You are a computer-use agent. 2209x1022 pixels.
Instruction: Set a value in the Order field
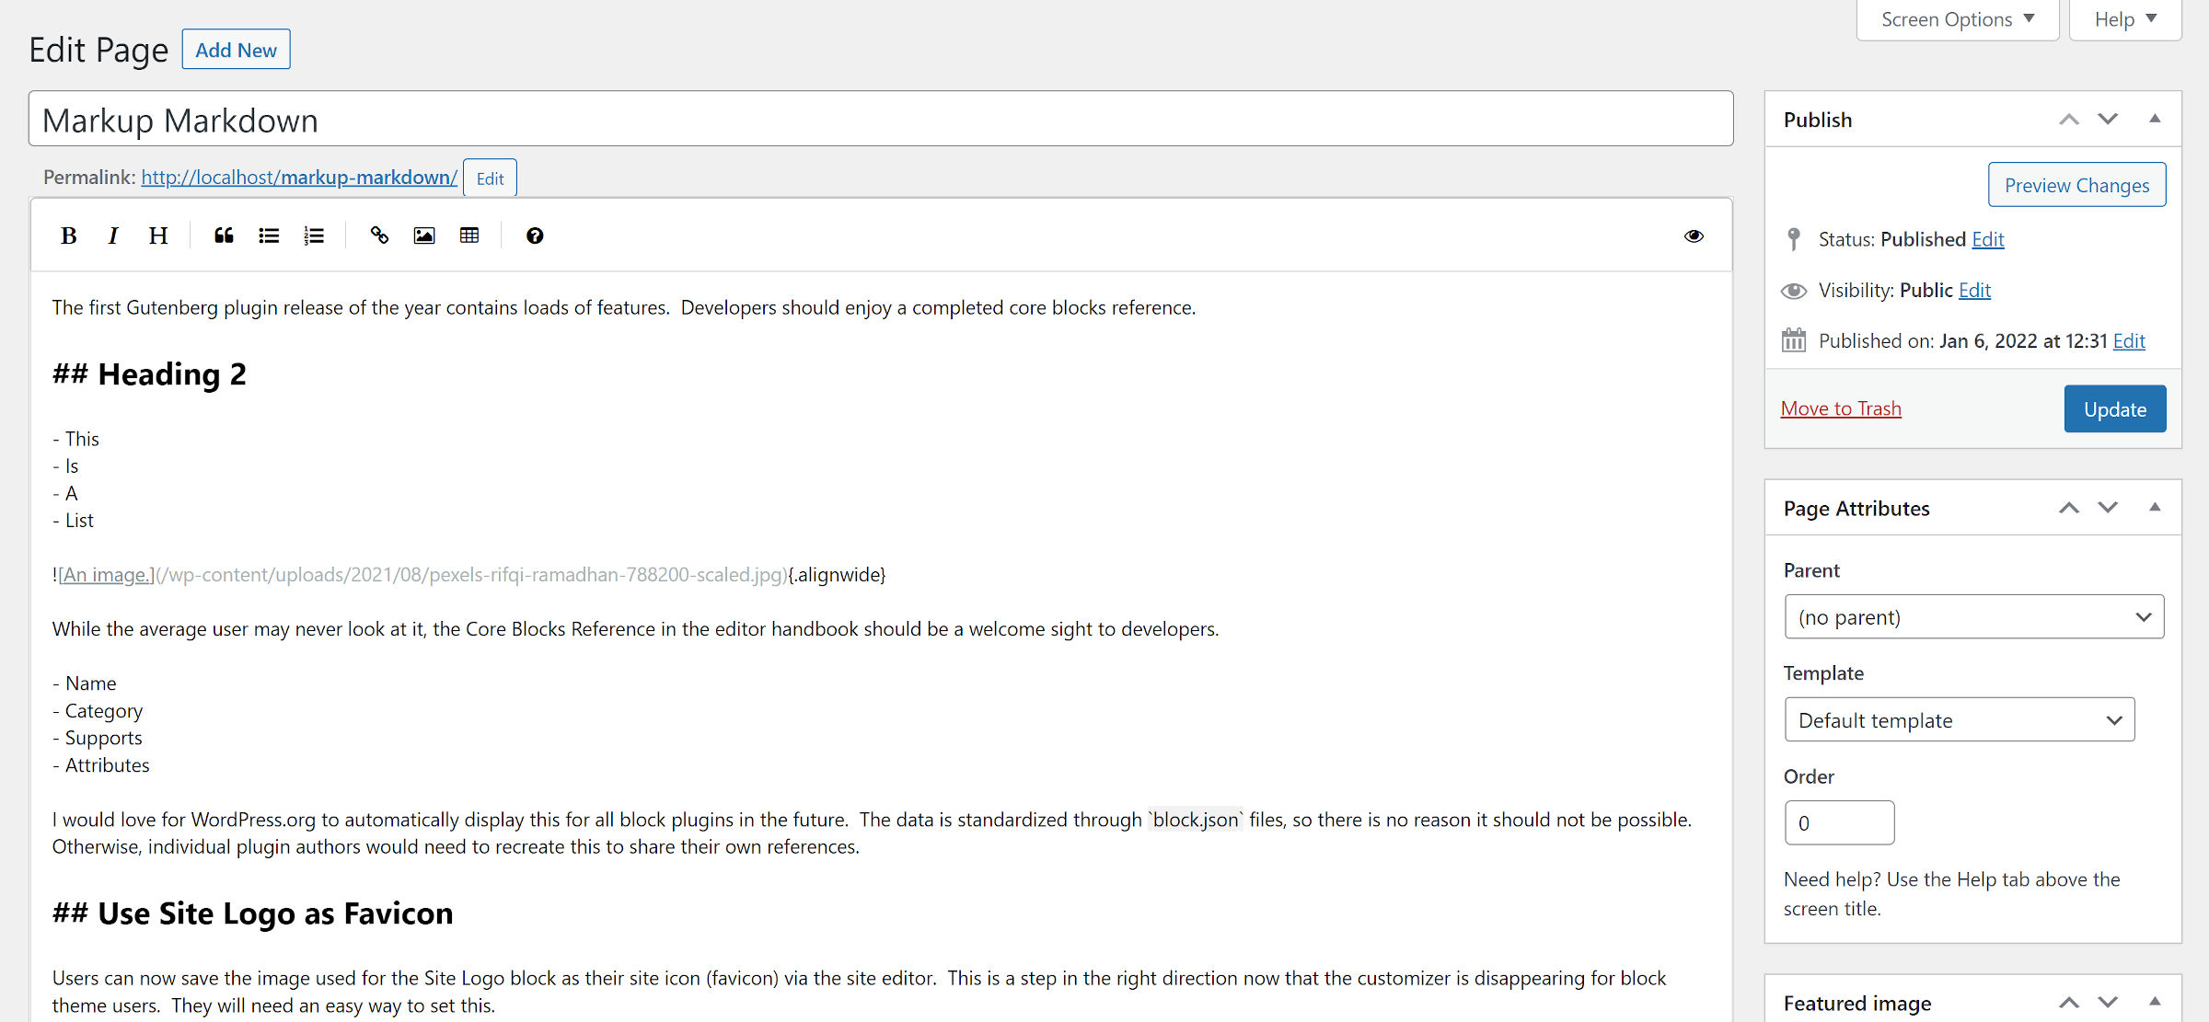(x=1838, y=822)
